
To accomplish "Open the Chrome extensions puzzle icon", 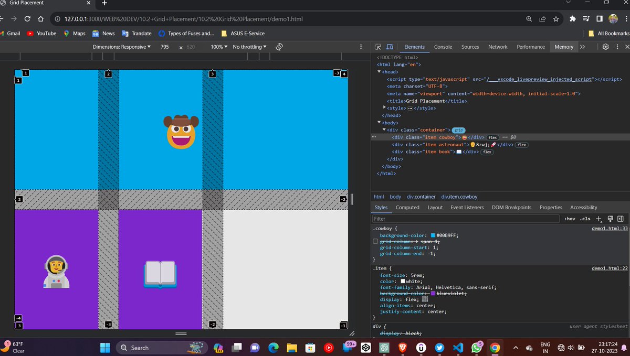I will [x=573, y=19].
